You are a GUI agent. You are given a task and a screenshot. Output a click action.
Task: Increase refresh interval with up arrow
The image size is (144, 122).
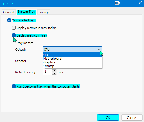[54, 70]
